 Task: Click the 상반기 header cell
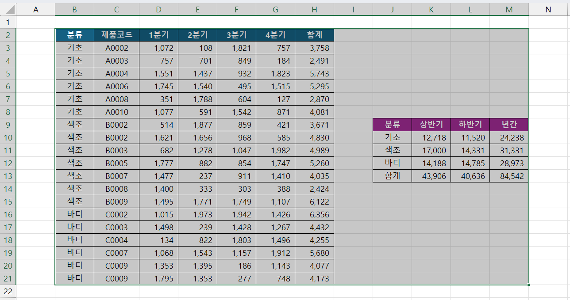pyautogui.click(x=431, y=125)
